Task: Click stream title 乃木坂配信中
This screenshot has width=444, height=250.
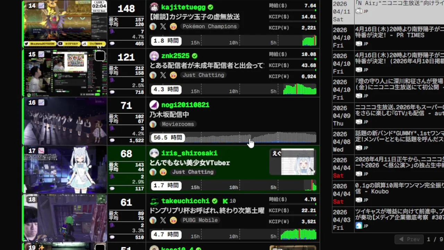Action: [x=169, y=114]
